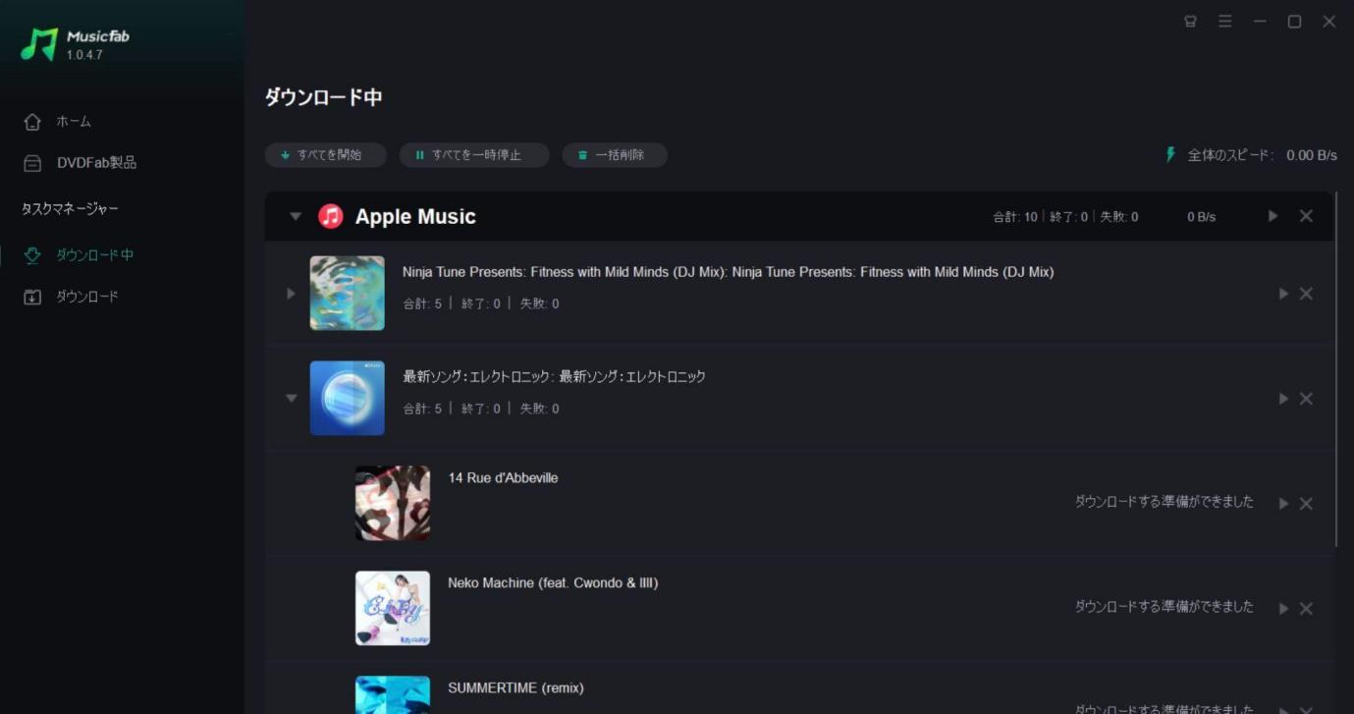Click the Apple Music 合計: 10 summary
Screen dimensions: 1354x714
click(x=1014, y=217)
